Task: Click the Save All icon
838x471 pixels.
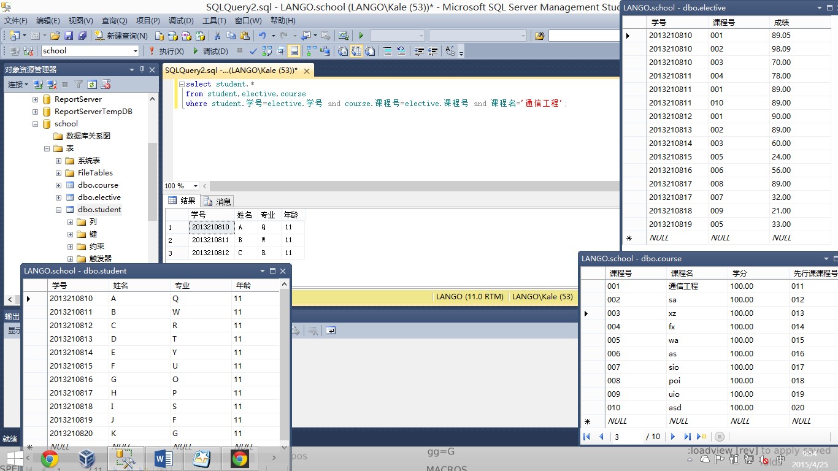Action: [82, 36]
